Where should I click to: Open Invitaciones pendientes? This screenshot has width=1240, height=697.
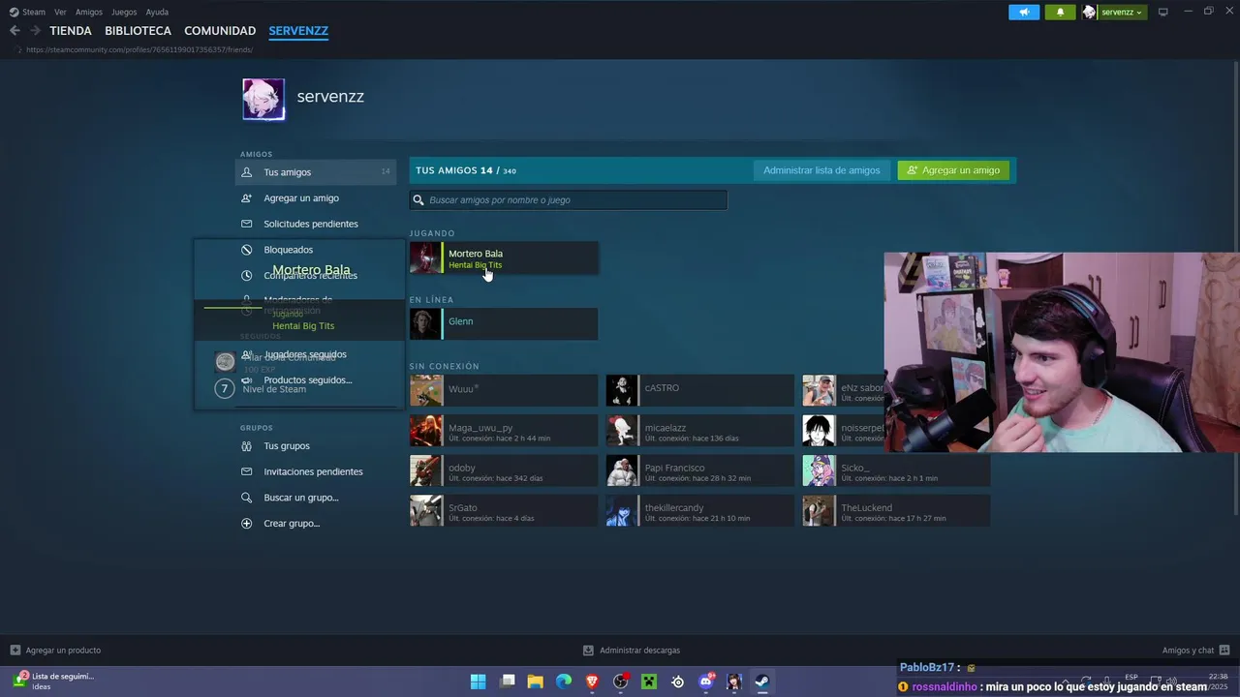(313, 471)
